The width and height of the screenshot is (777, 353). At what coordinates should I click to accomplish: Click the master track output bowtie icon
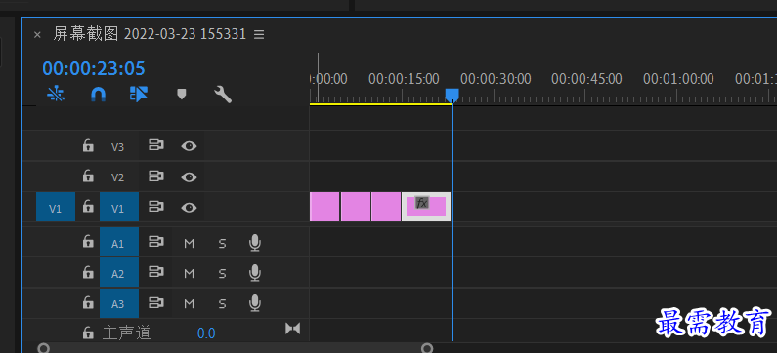coord(293,329)
